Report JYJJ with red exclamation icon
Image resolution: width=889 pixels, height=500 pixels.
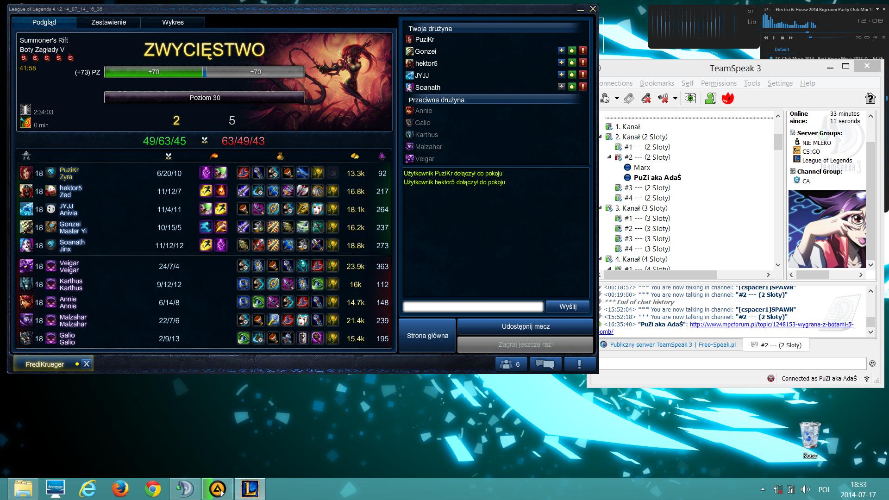(x=583, y=75)
